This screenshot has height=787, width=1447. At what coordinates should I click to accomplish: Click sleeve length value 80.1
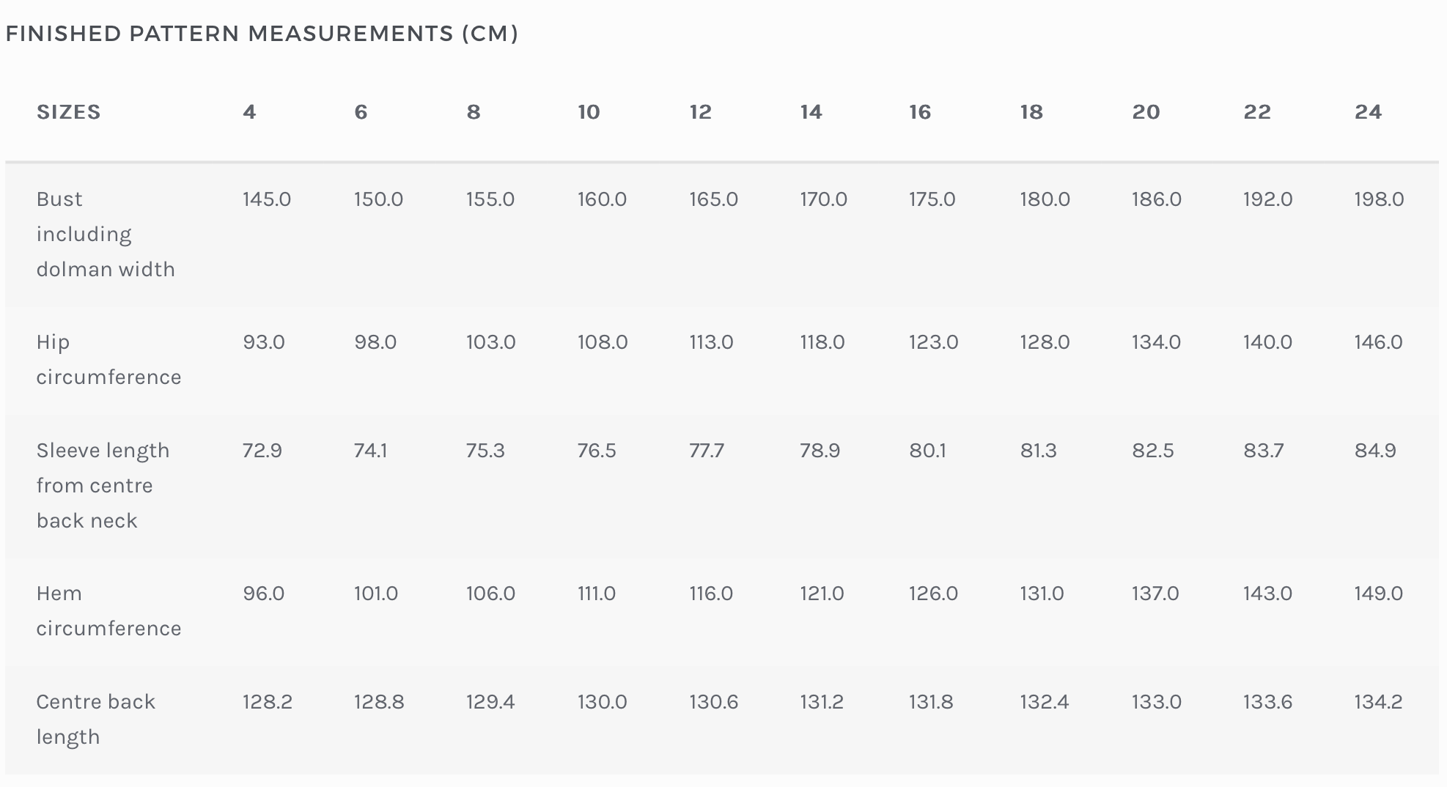927,451
